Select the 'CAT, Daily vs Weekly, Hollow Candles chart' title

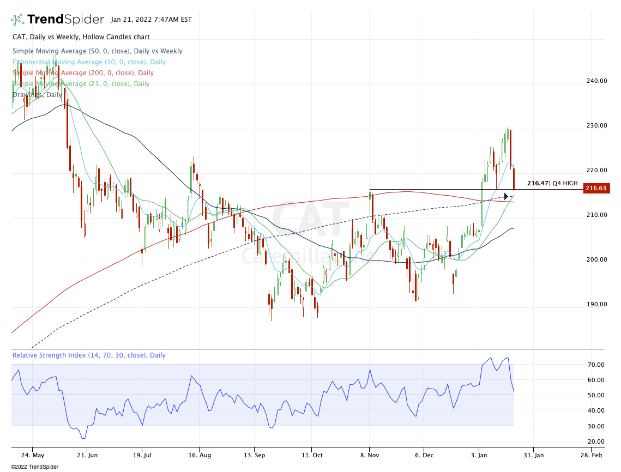[81, 37]
